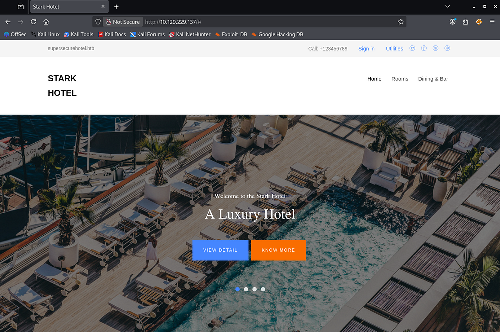Image resolution: width=500 pixels, height=332 pixels.
Task: Go to the Rooms menu item
Action: [x=400, y=79]
